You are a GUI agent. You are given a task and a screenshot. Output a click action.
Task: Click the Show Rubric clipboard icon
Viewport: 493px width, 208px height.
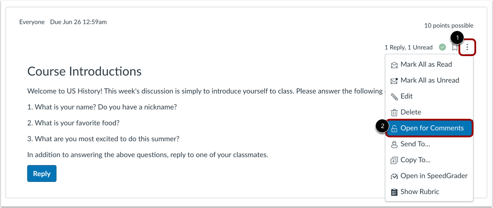[394, 192]
